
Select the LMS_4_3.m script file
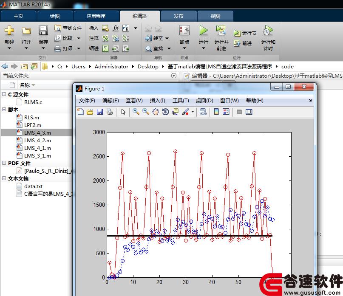pos(37,132)
